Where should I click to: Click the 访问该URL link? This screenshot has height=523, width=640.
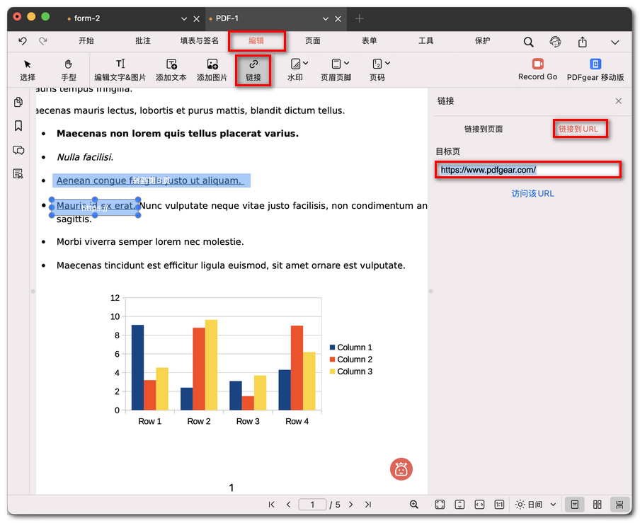click(x=532, y=193)
